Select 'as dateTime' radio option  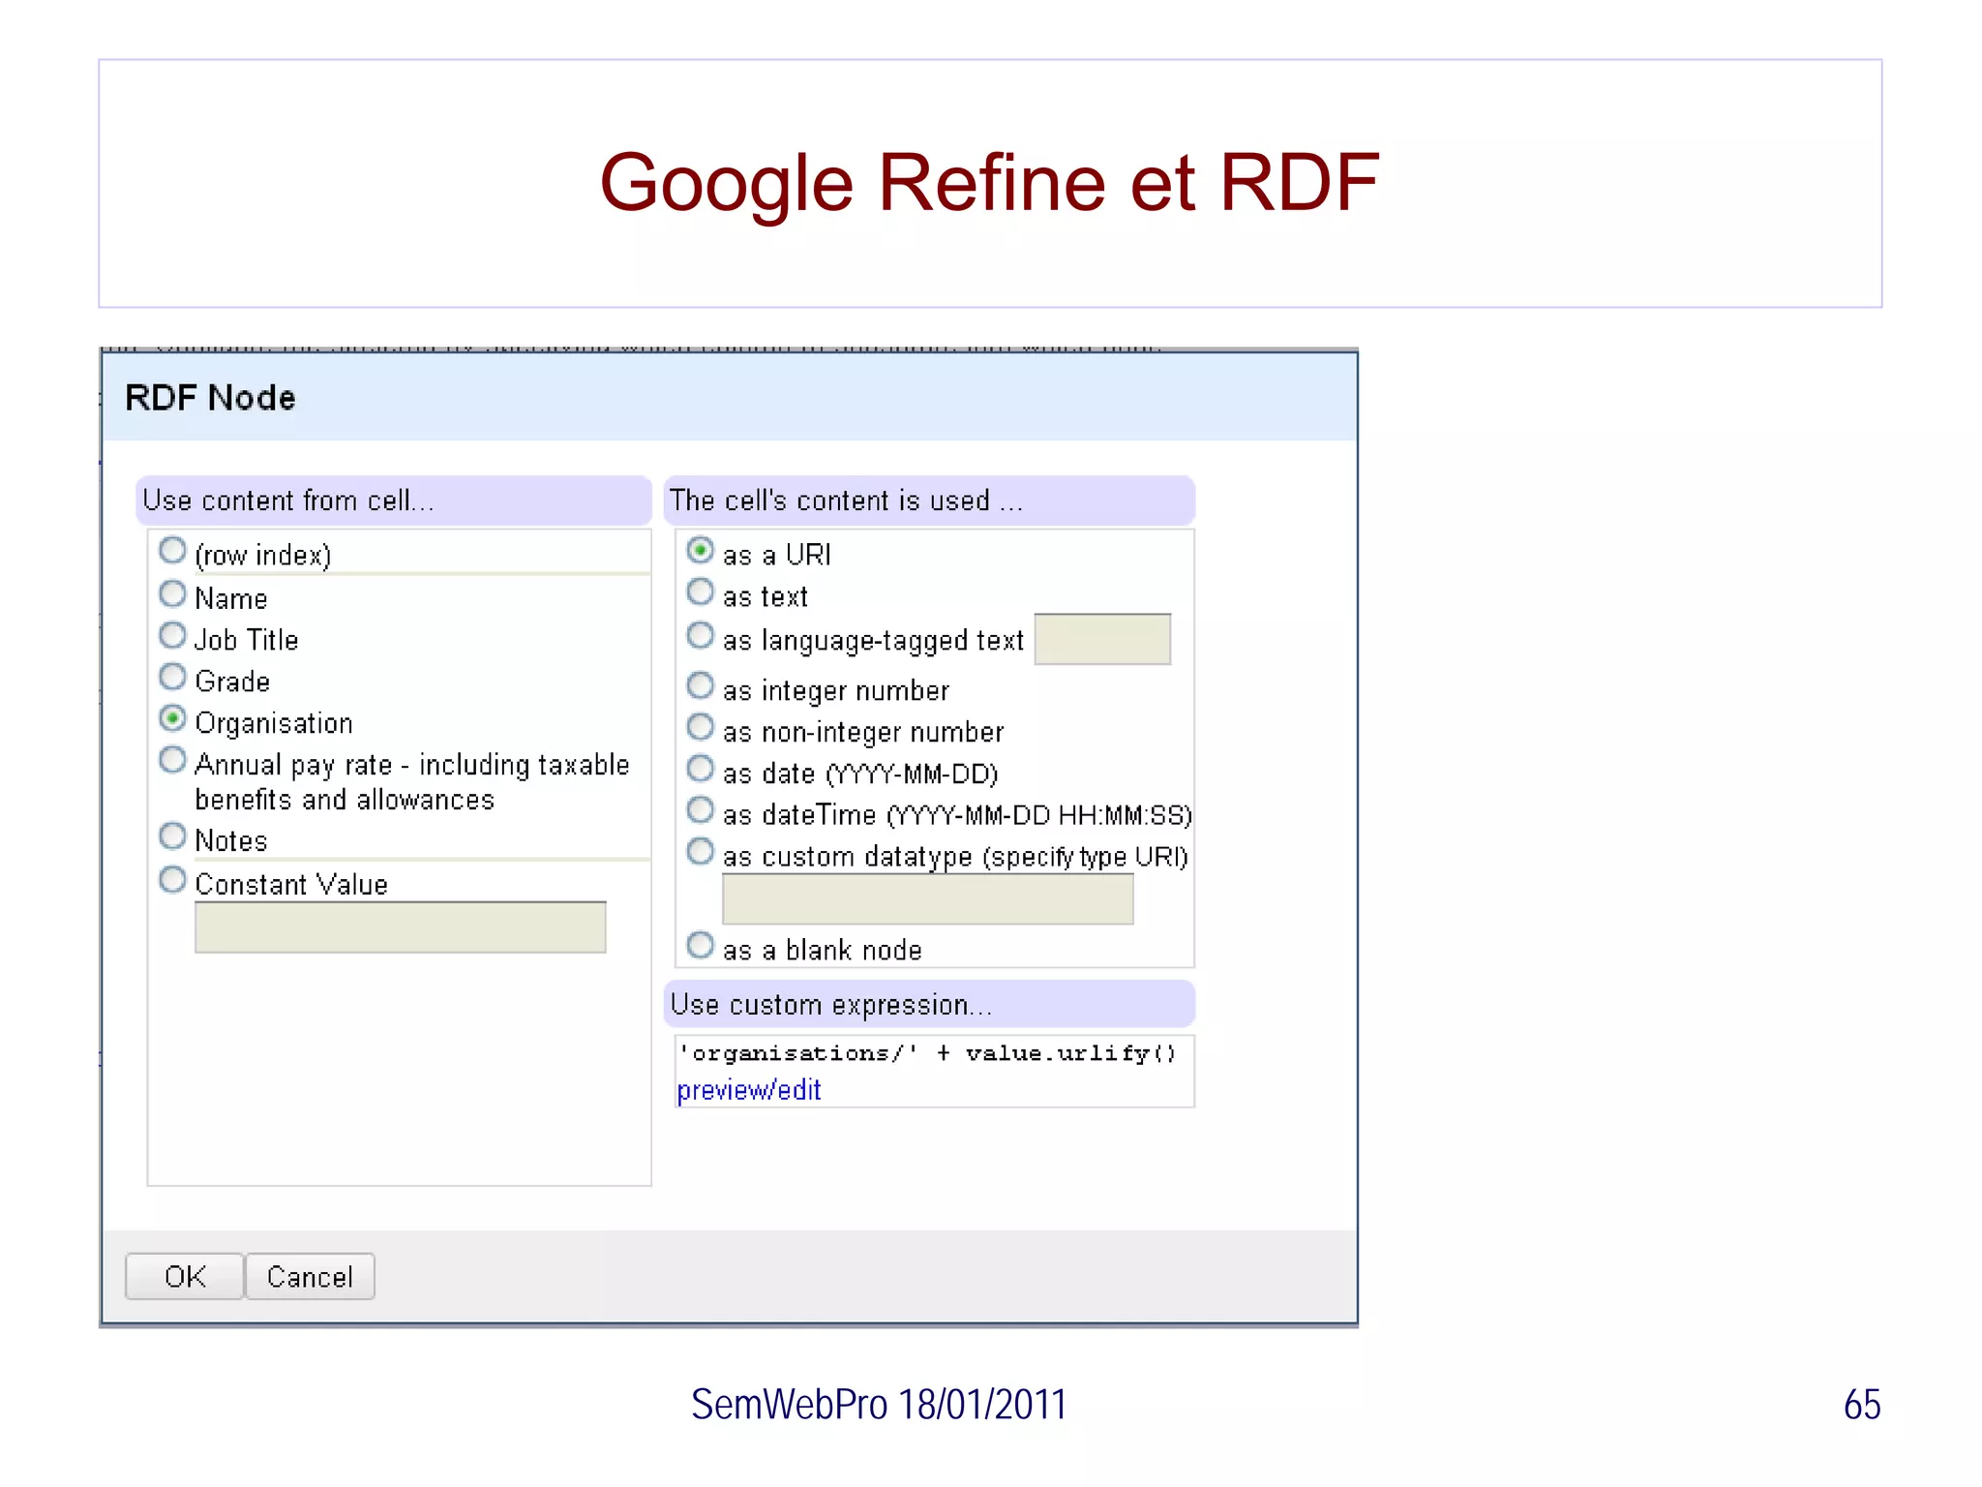pyautogui.click(x=700, y=809)
